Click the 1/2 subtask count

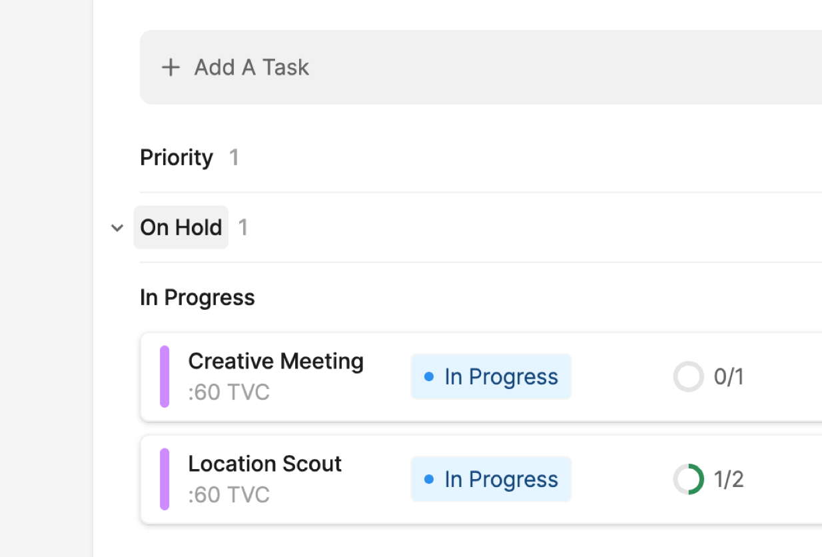coord(729,480)
